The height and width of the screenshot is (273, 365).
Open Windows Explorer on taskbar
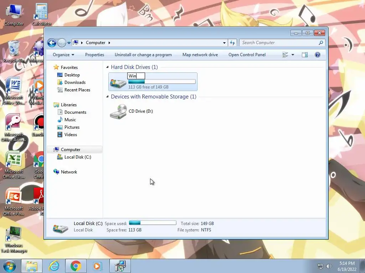32,266
